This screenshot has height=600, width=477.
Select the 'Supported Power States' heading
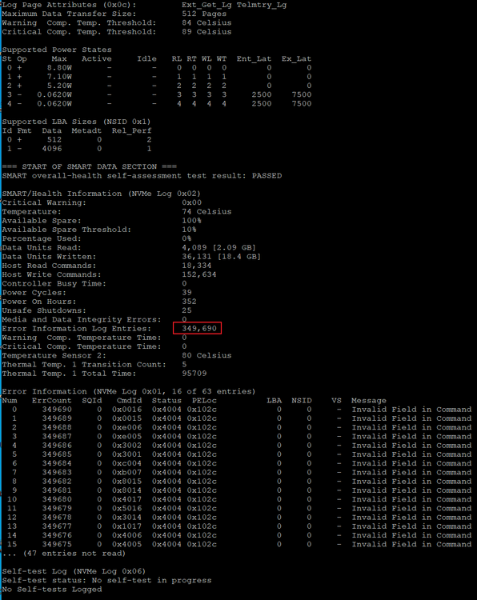[x=57, y=50]
